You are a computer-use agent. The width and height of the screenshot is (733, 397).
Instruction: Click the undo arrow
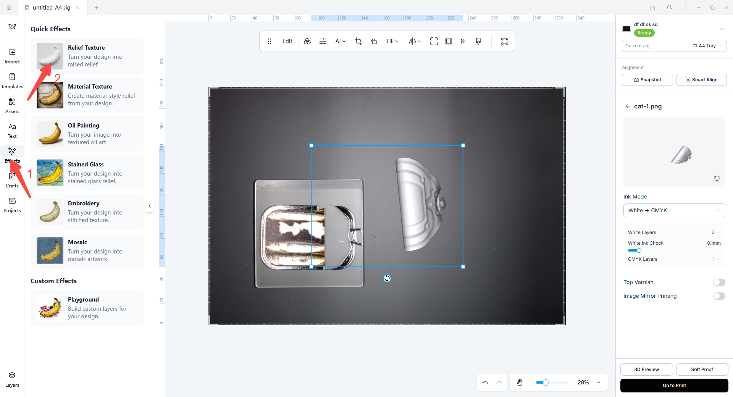[485, 382]
